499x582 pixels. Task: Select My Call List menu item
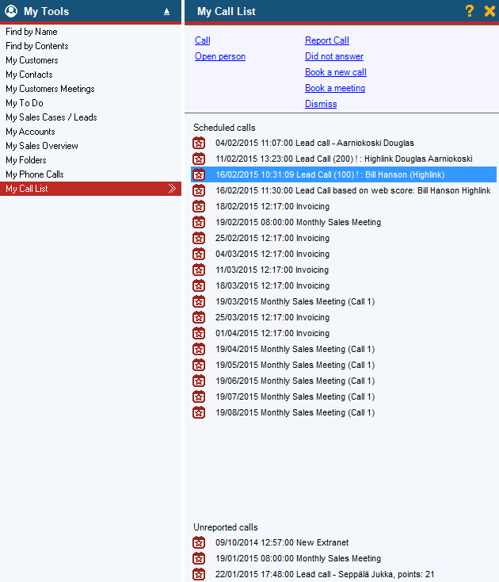(x=90, y=189)
